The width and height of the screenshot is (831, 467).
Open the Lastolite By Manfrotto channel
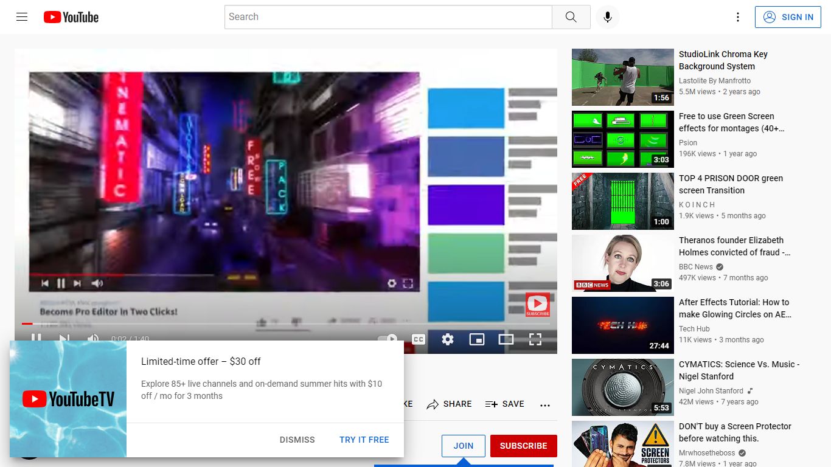[715, 81]
